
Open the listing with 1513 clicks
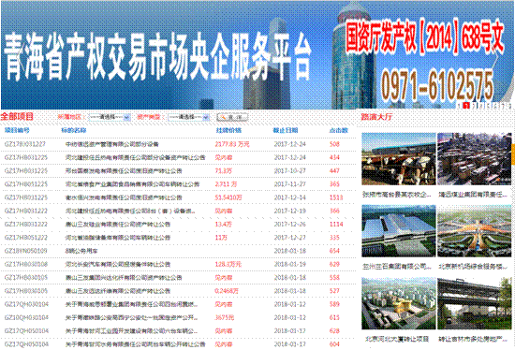point(124,197)
